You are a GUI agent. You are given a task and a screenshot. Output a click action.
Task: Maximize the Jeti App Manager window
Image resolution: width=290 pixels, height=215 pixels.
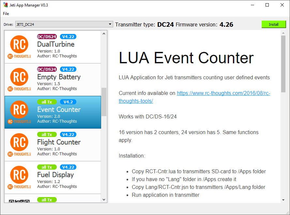267,5
